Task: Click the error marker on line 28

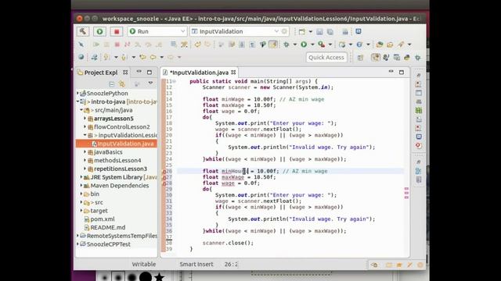Action: (164, 183)
